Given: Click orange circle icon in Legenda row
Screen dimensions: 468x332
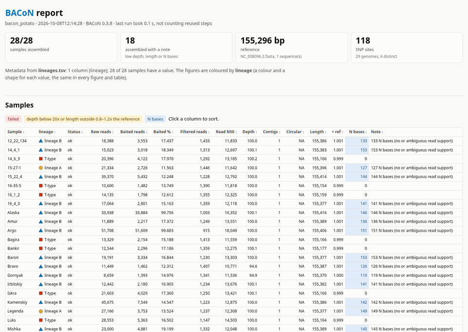Looking at the screenshot, I should [x=41, y=311].
